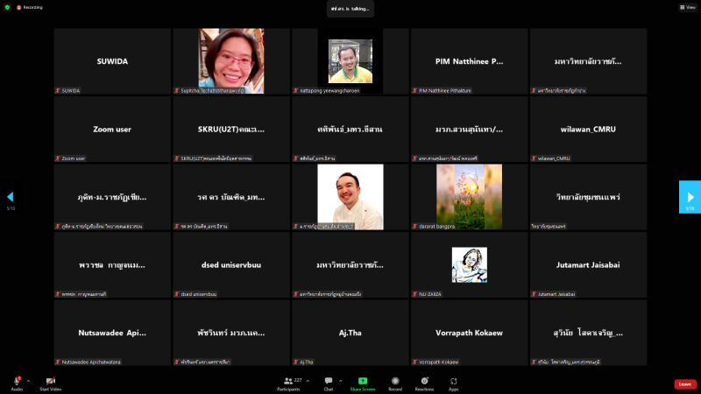Click the Start Video camera icon
The image size is (701, 394).
pos(50,381)
